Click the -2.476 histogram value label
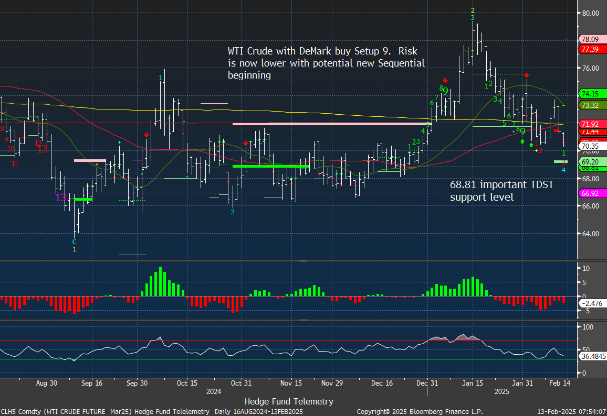Image resolution: width=607 pixels, height=416 pixels. coord(592,303)
